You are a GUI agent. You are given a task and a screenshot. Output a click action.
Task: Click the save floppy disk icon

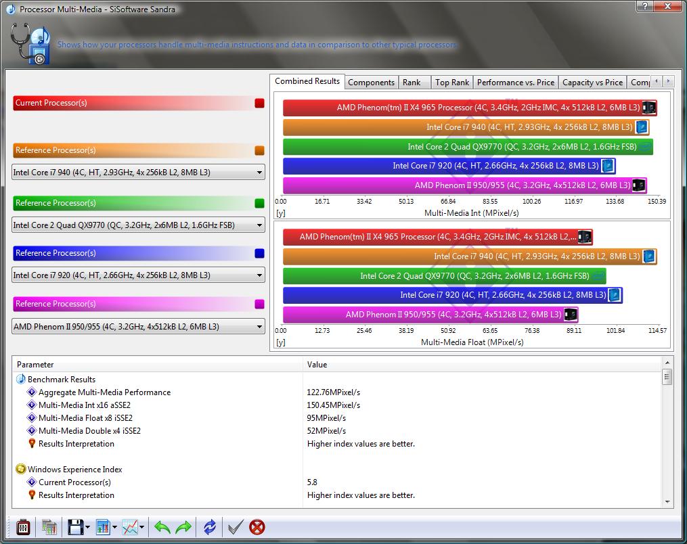tap(75, 527)
